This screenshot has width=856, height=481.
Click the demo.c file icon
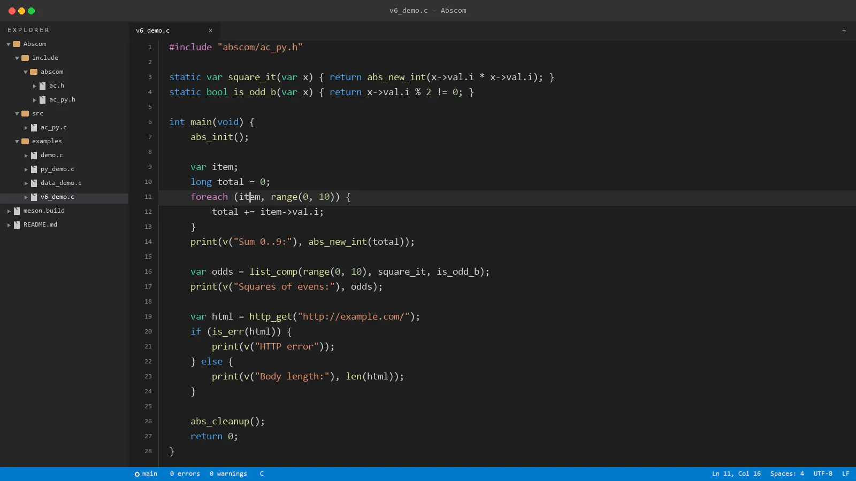[x=34, y=155]
